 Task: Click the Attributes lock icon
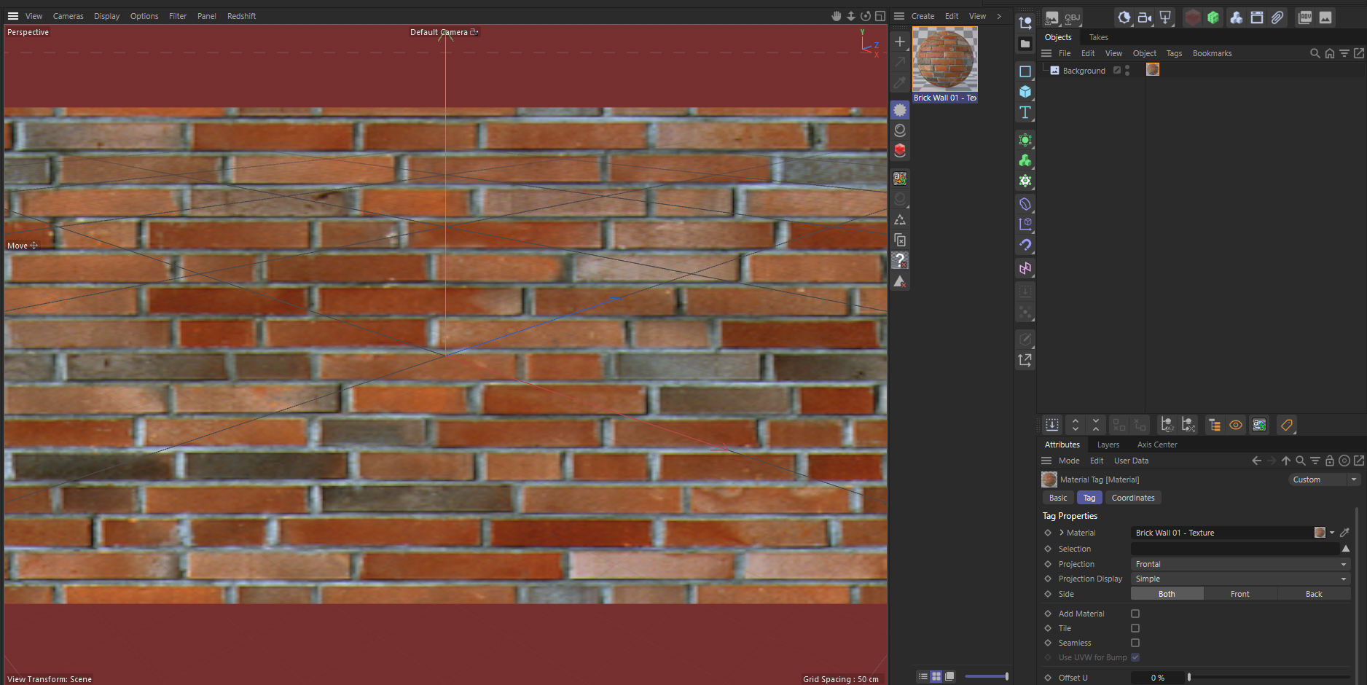(x=1330, y=461)
